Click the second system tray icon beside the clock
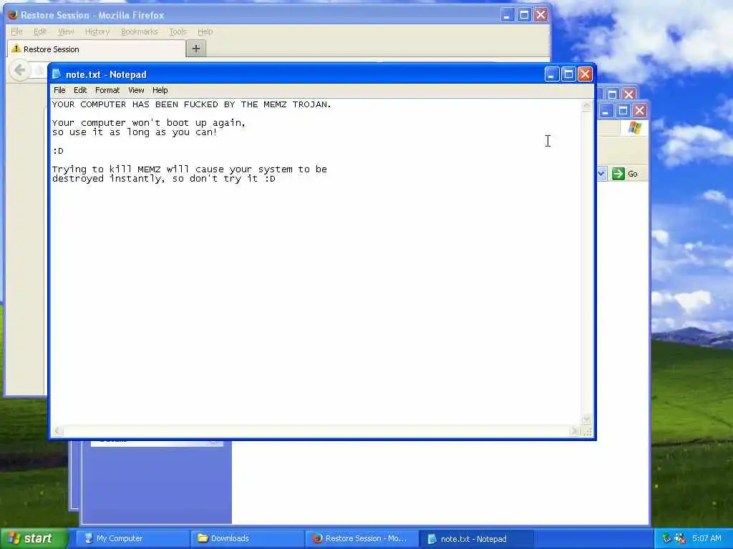The height and width of the screenshot is (549, 733). click(680, 538)
